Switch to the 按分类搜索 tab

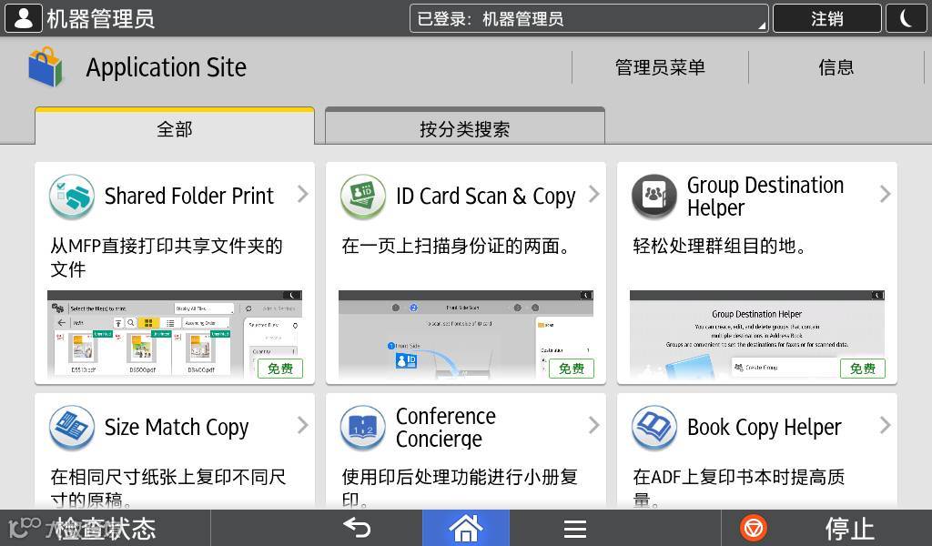tap(465, 126)
